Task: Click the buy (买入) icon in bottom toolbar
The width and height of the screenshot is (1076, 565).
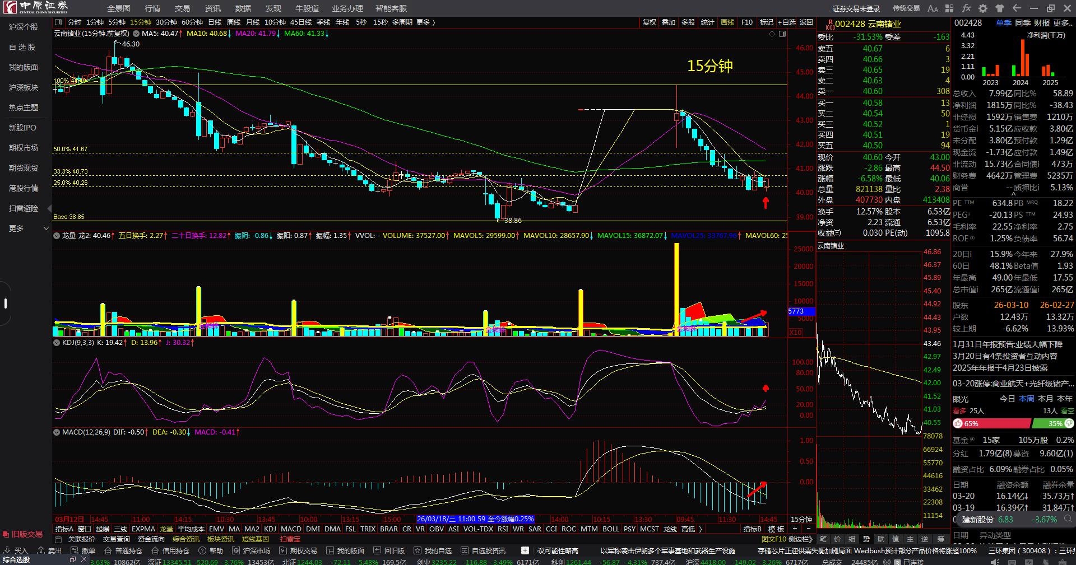Action: (x=8, y=550)
